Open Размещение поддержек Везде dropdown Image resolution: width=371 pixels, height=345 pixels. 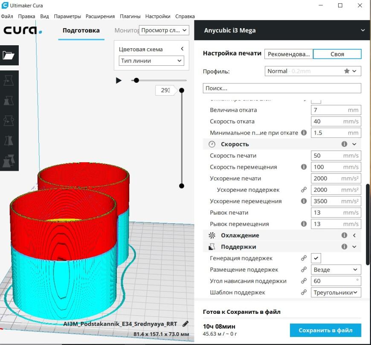[336, 269]
